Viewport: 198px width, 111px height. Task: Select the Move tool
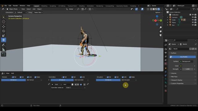[3, 27]
